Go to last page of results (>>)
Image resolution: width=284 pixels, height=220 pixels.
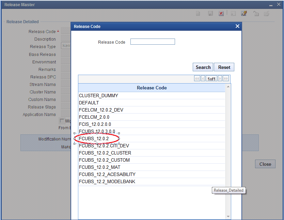(226, 78)
